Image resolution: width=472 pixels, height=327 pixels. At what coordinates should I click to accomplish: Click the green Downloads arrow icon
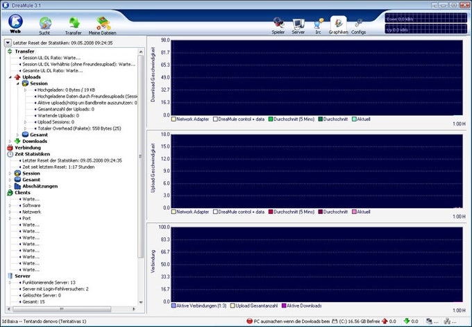point(17,141)
